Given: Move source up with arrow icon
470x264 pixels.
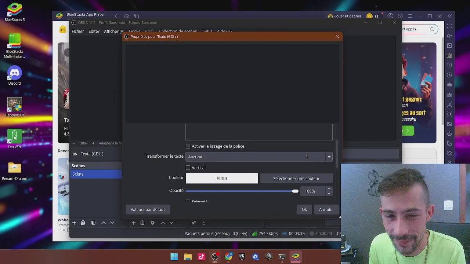Looking at the screenshot, I should point(163,223).
